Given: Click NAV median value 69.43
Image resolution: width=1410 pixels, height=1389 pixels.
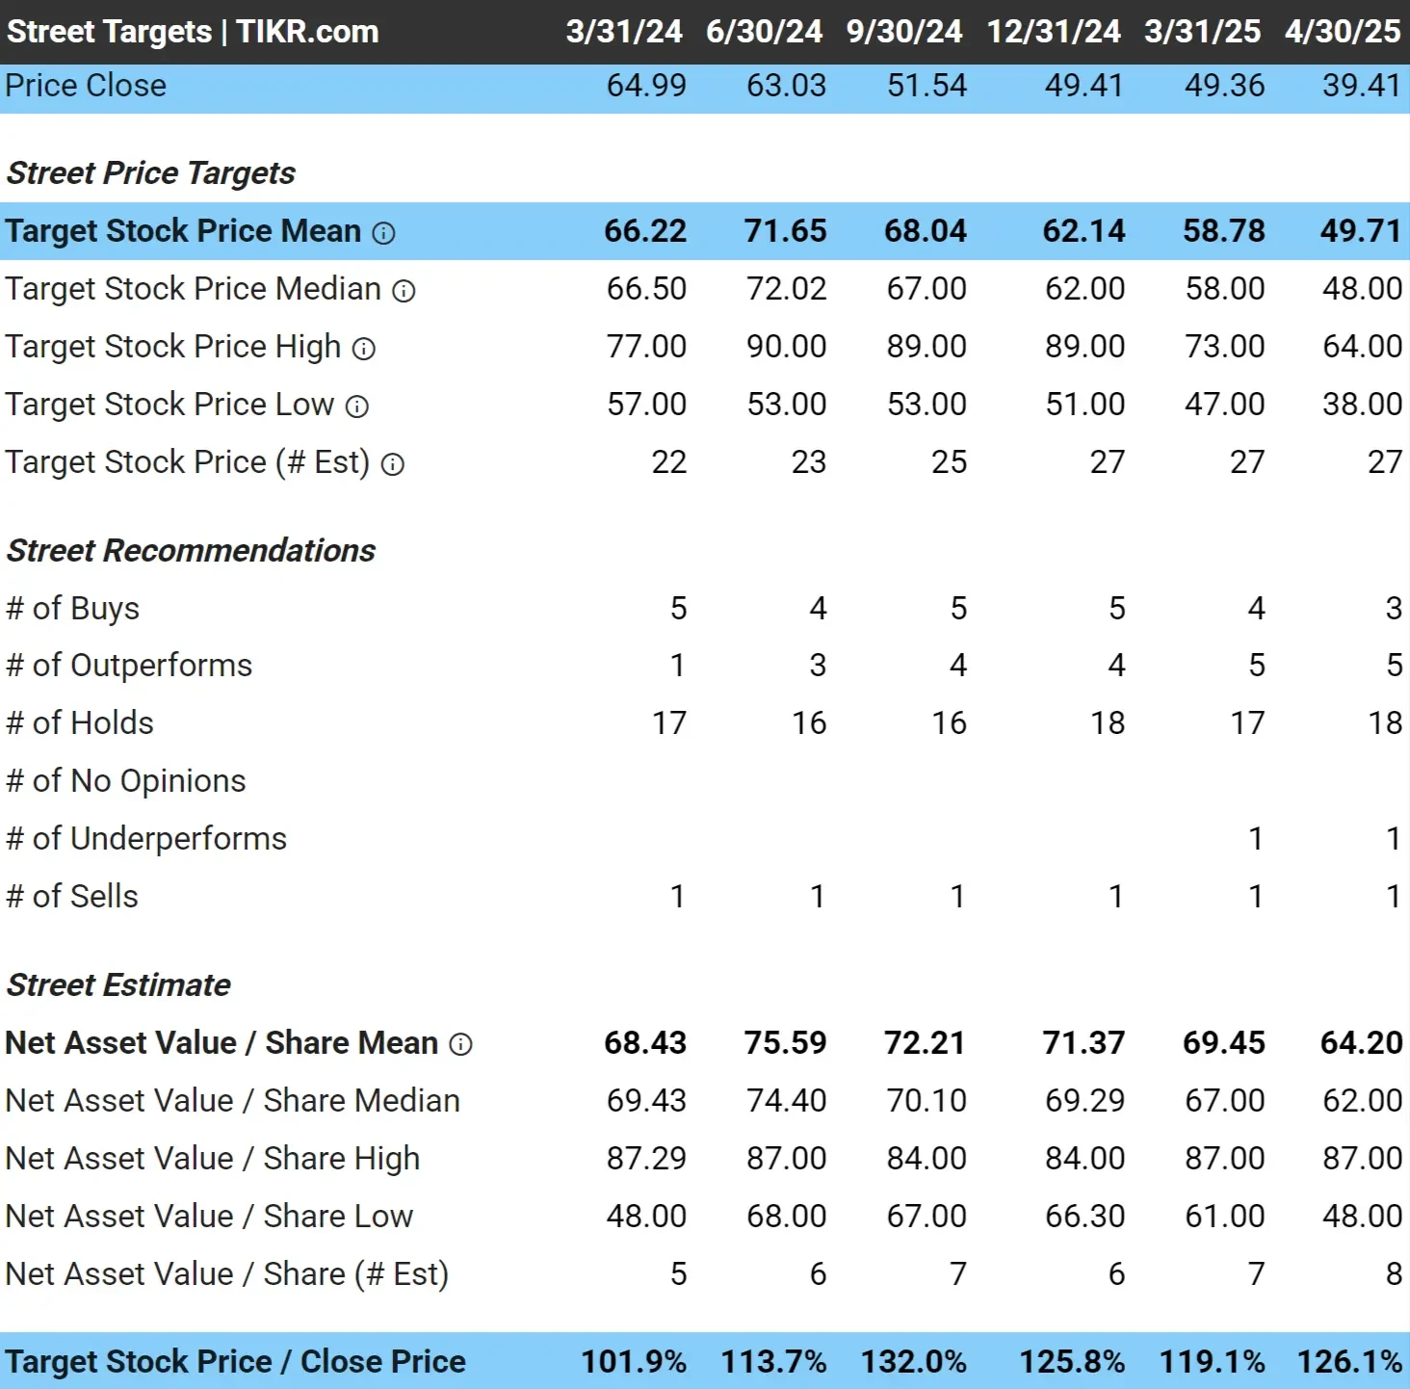Looking at the screenshot, I should (x=646, y=1101).
